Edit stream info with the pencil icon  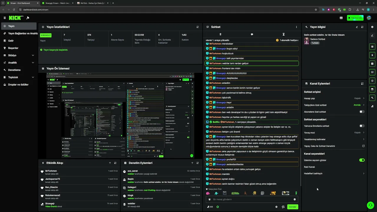357,27
